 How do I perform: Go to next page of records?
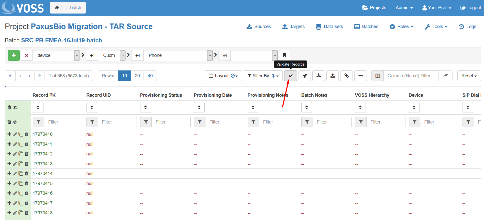(x=30, y=76)
